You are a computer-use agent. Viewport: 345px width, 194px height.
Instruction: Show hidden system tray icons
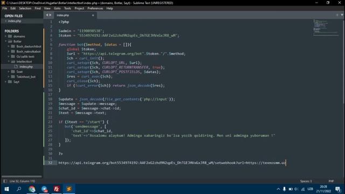[x=278, y=189]
